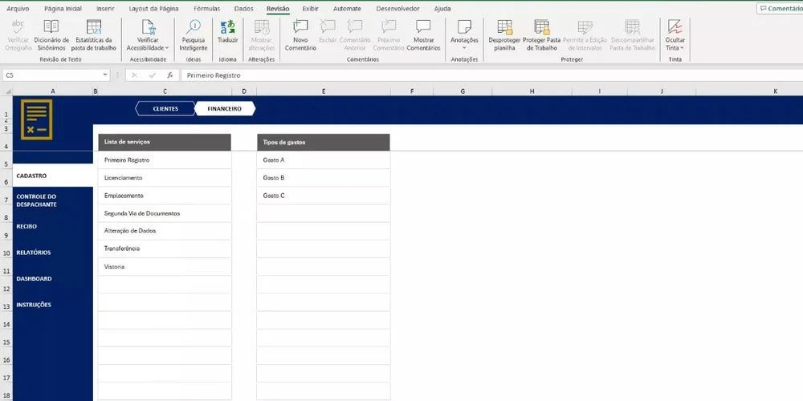This screenshot has height=401, width=803.
Task: Run Verificar Acessibilidade check
Action: pos(148,35)
